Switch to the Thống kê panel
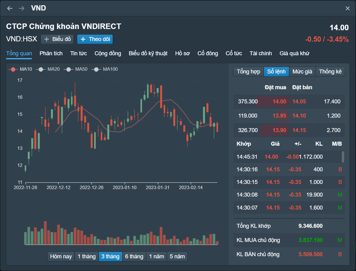356x271 pixels. pyautogui.click(x=330, y=72)
